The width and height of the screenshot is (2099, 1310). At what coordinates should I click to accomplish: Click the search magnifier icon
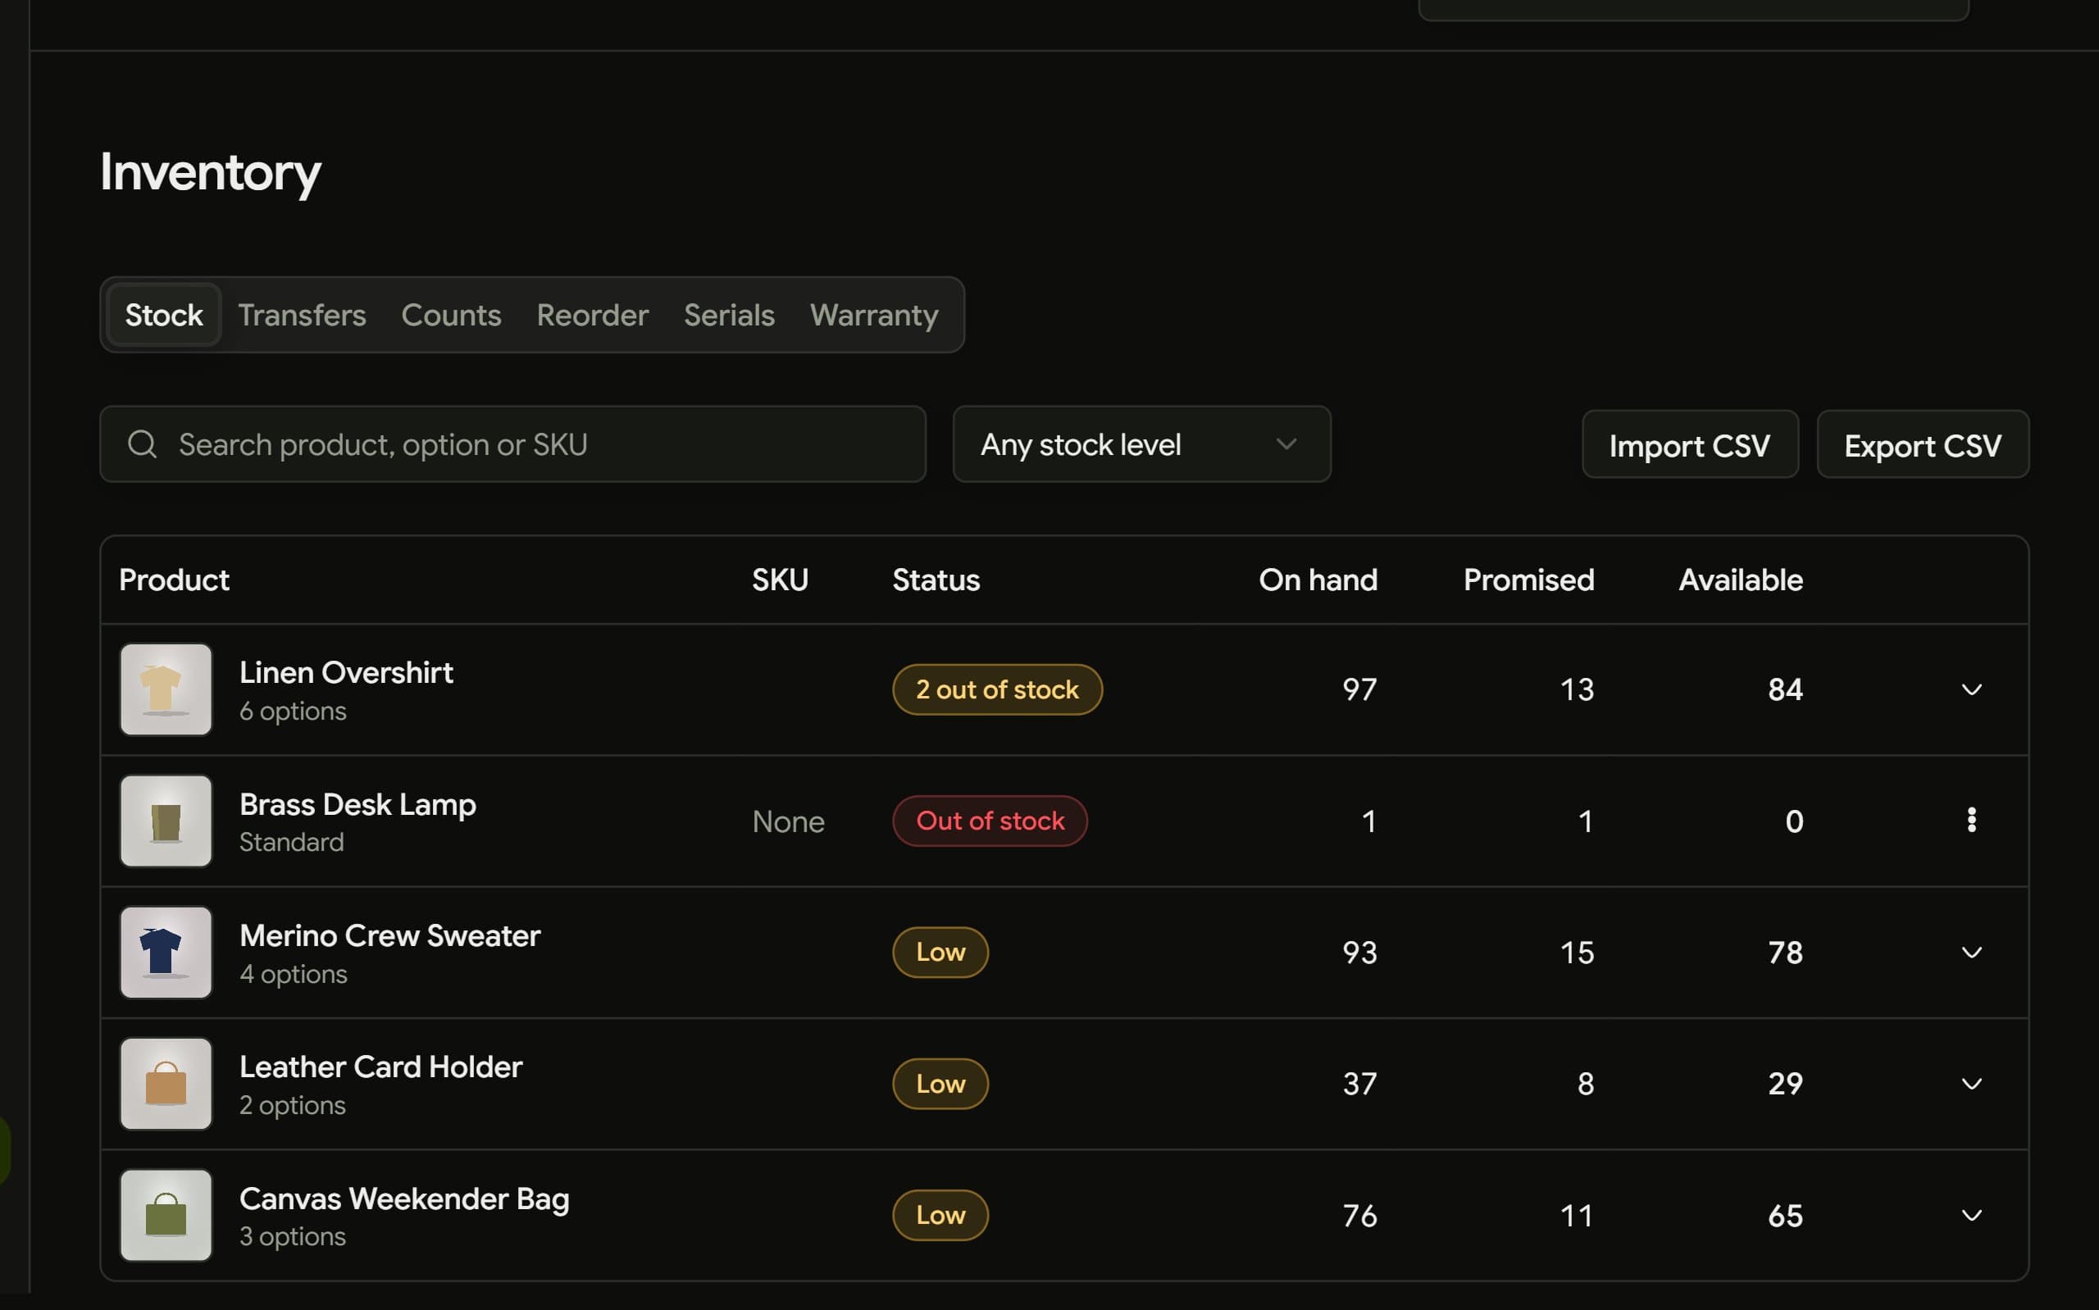[x=142, y=444]
